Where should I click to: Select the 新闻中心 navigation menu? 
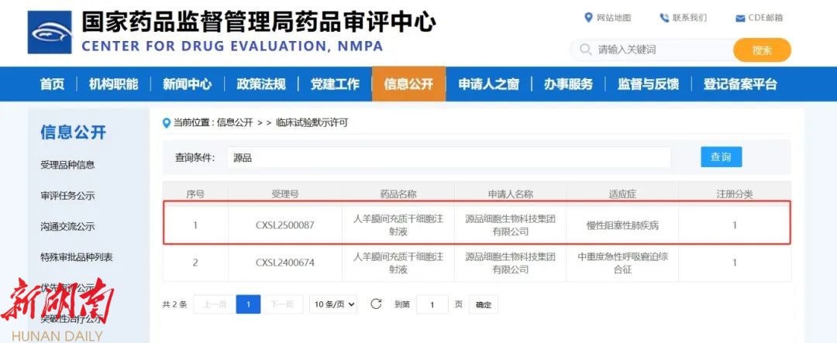pos(187,84)
